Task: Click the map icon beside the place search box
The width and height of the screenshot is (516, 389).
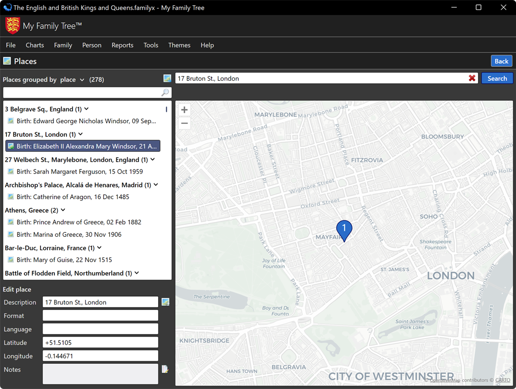Action: (x=167, y=78)
